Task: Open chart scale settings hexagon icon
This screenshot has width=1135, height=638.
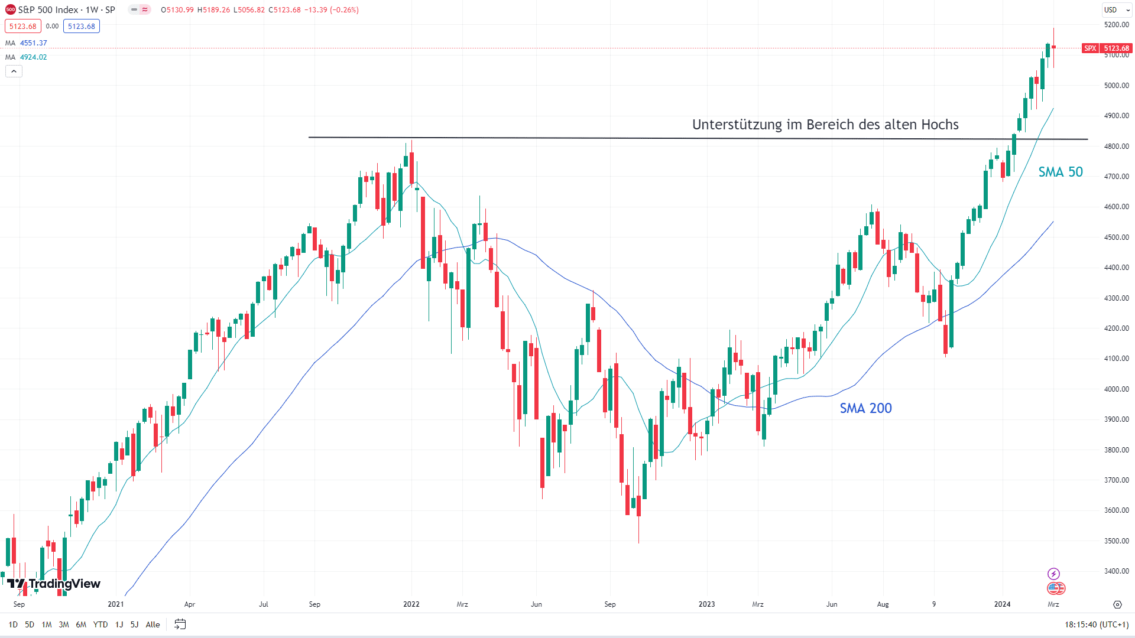Action: [x=1117, y=604]
